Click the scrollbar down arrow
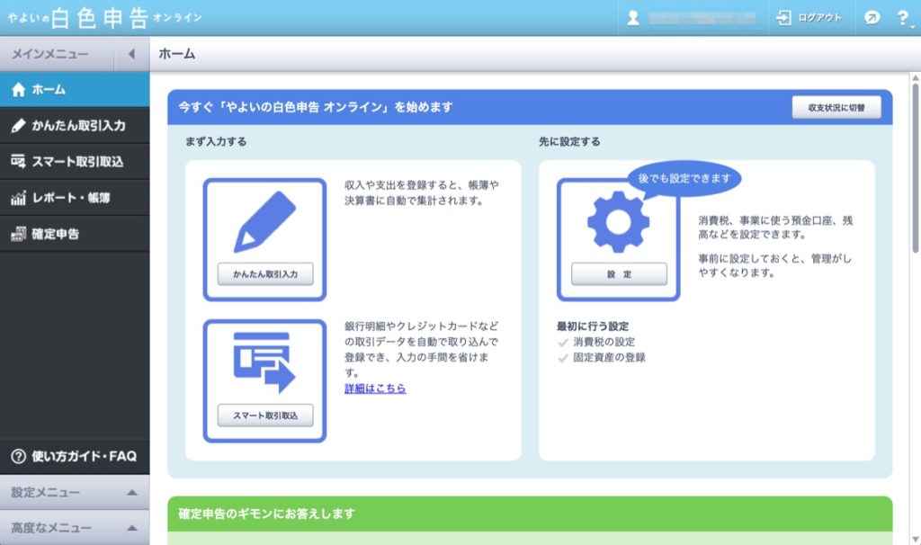921x545 pixels. tap(915, 539)
